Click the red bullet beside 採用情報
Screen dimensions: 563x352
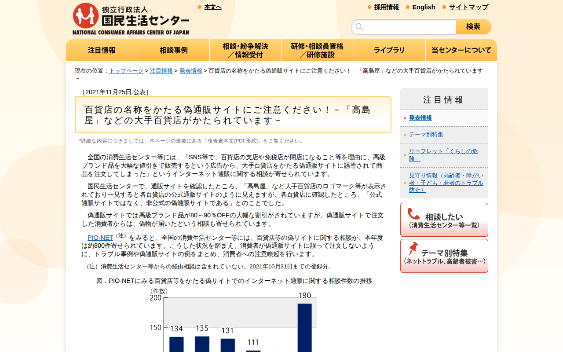point(368,7)
